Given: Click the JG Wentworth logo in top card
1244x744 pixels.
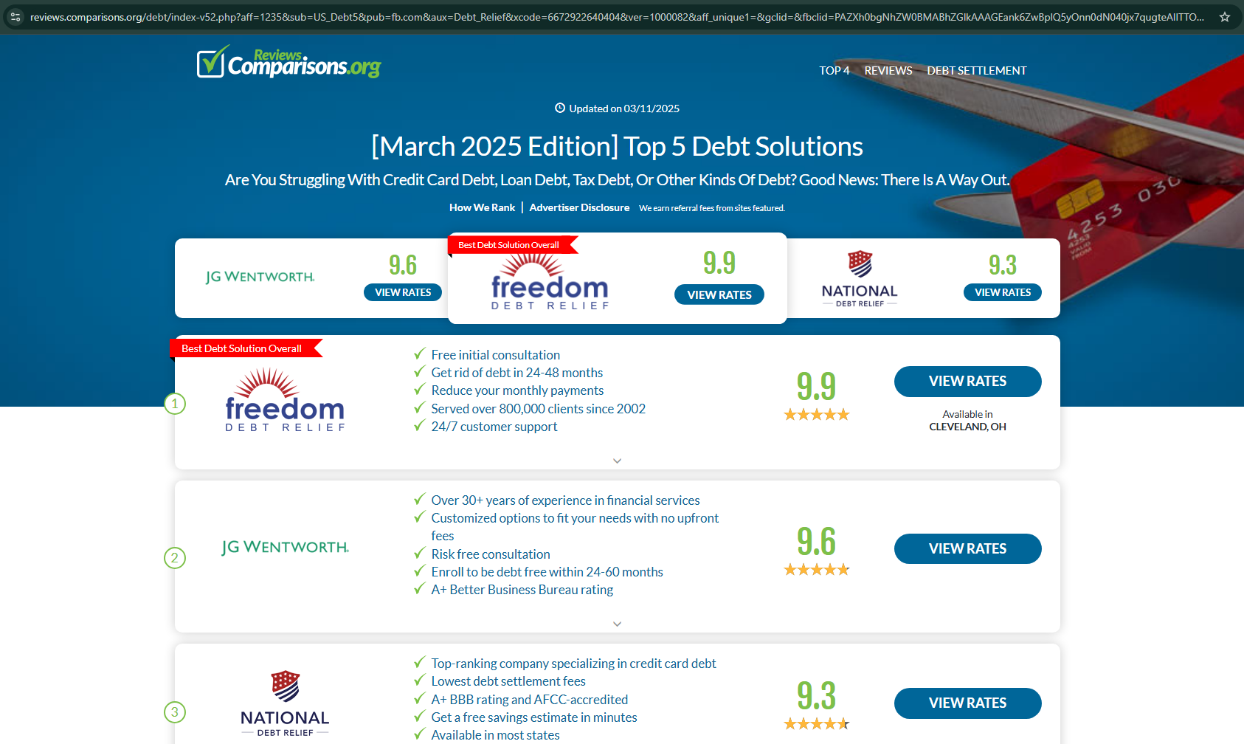Looking at the screenshot, I should (x=260, y=277).
